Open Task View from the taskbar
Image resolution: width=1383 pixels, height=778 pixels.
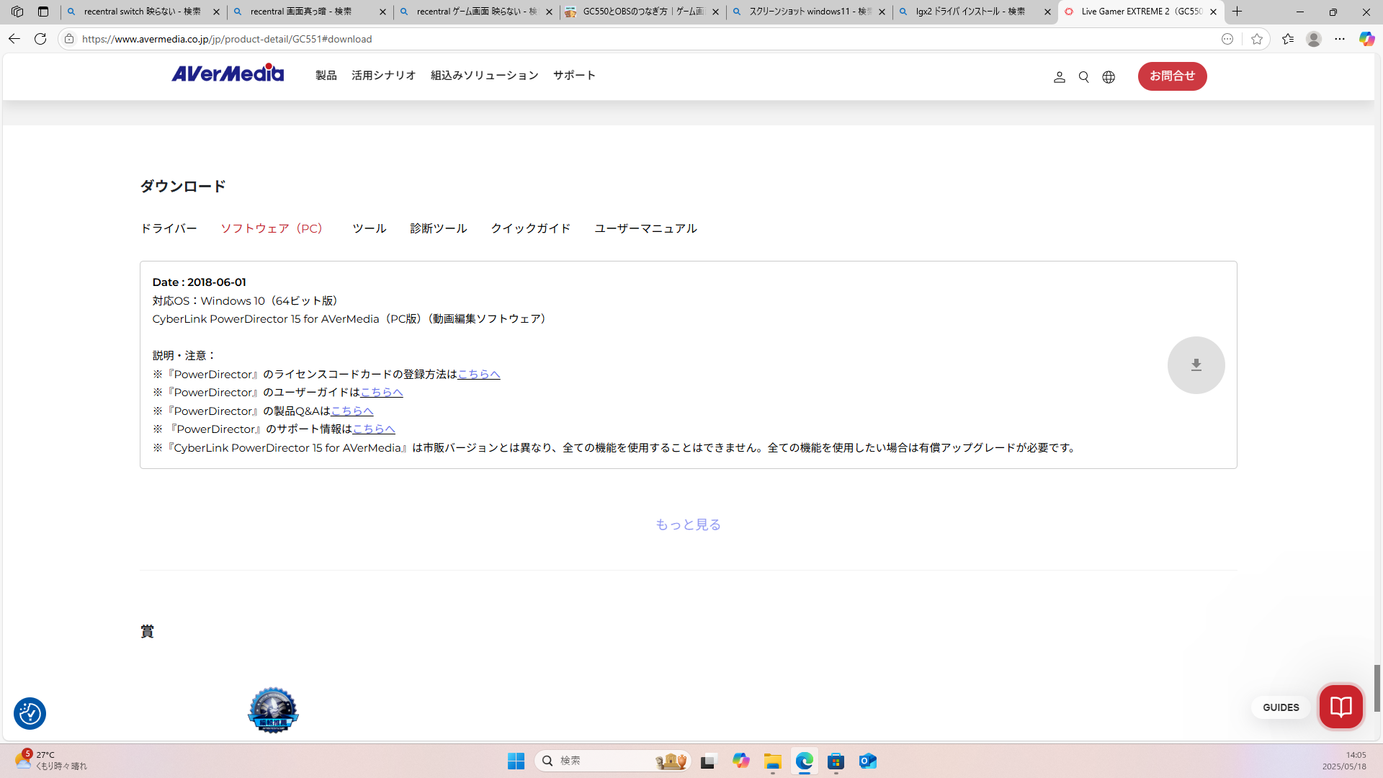[708, 761]
